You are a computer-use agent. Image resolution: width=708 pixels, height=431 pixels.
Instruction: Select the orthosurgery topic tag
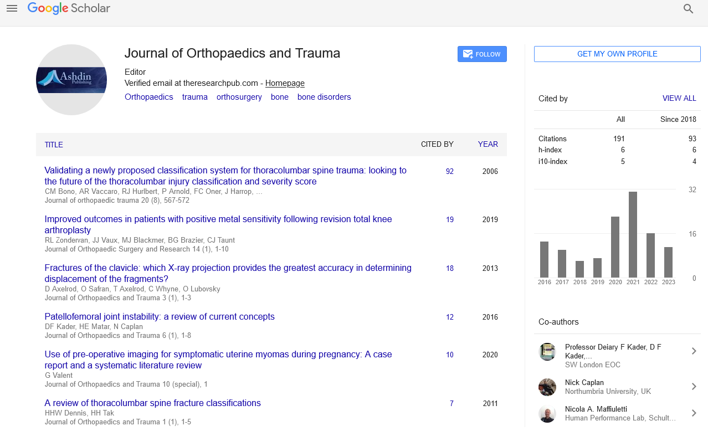pos(239,97)
